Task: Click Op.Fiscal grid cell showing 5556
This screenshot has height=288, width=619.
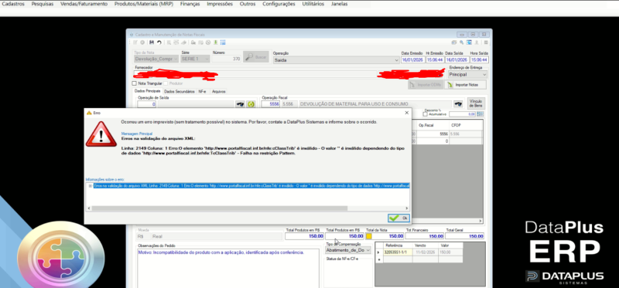Action: [433, 134]
